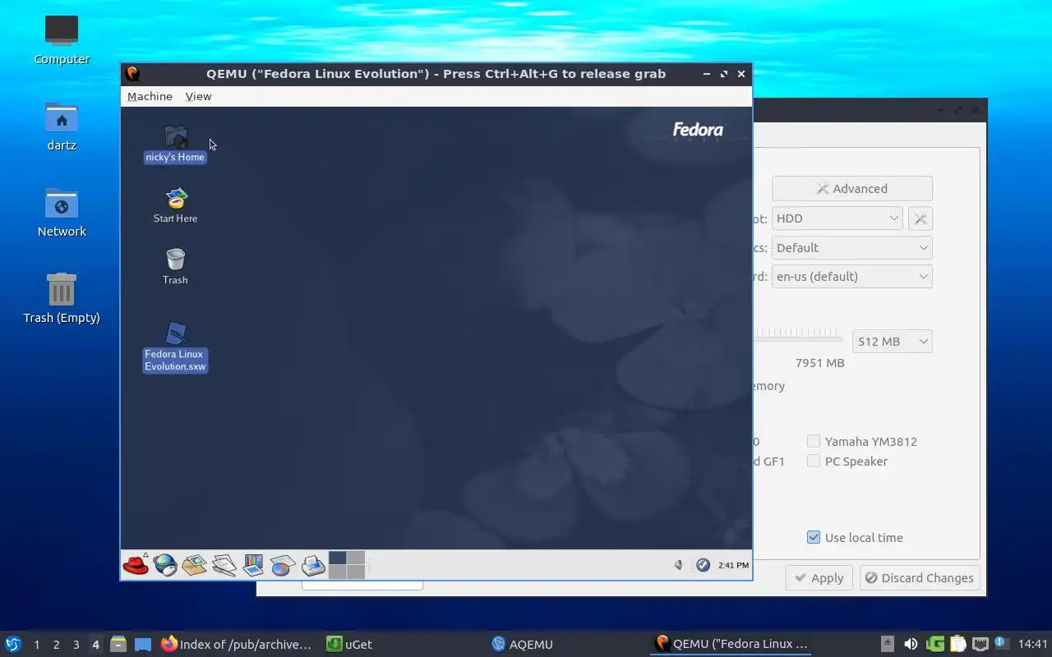Image resolution: width=1052 pixels, height=657 pixels.
Task: Click the uGet tray icon in the system tray
Action: 935,644
